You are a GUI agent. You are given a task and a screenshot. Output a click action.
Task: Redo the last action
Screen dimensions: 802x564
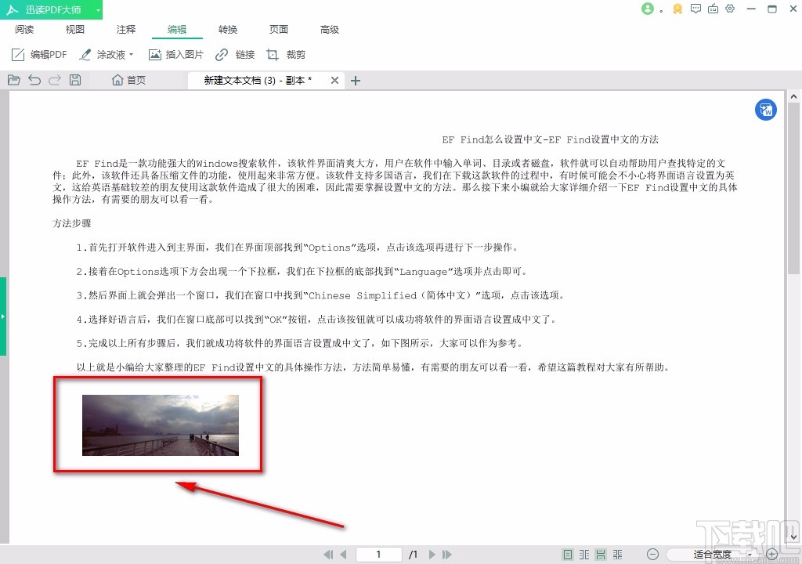point(55,80)
